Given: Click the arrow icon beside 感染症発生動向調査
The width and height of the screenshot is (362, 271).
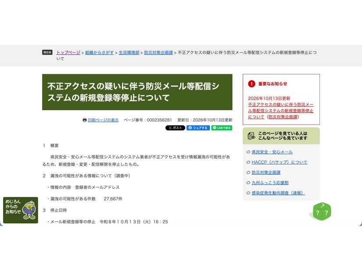Looking at the screenshot, I should pos(248,193).
